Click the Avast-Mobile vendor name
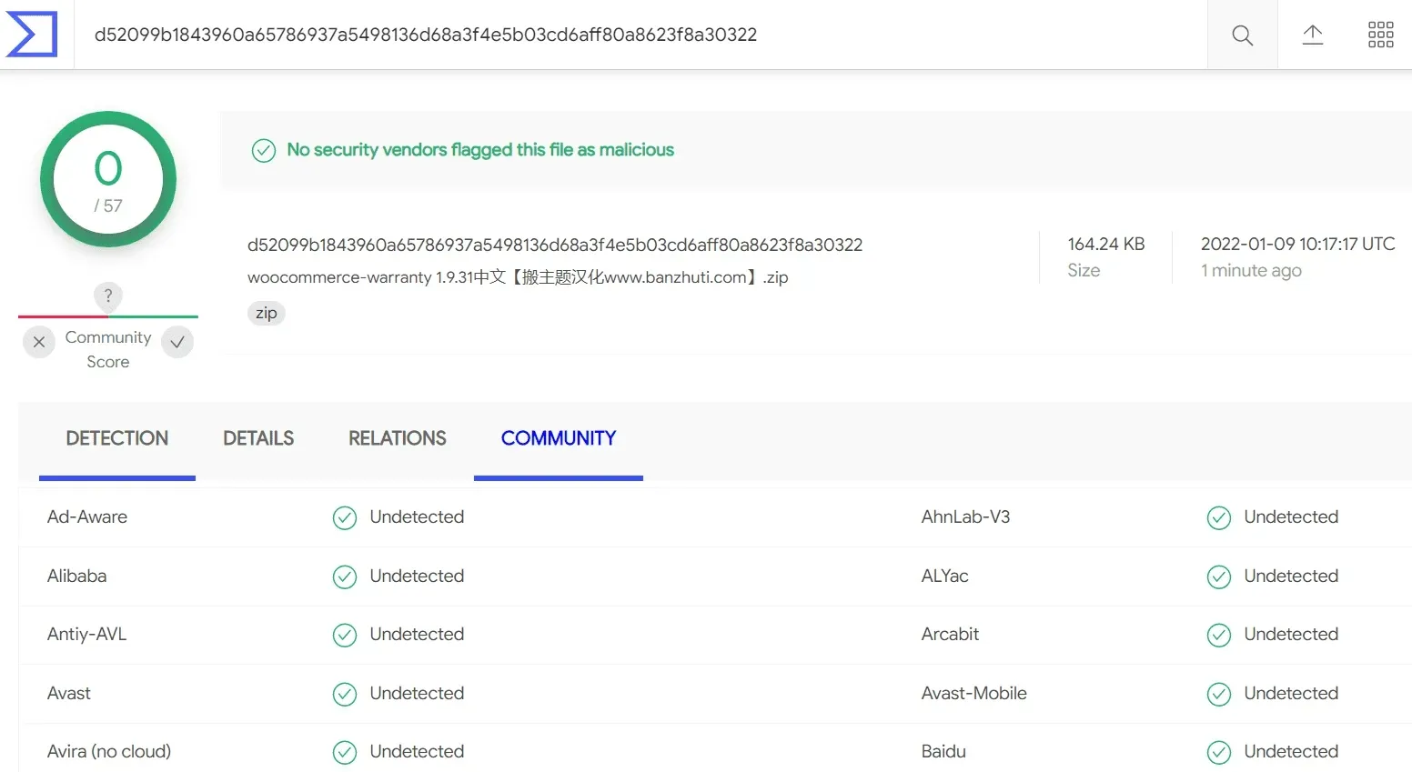The height and width of the screenshot is (772, 1412). point(974,693)
